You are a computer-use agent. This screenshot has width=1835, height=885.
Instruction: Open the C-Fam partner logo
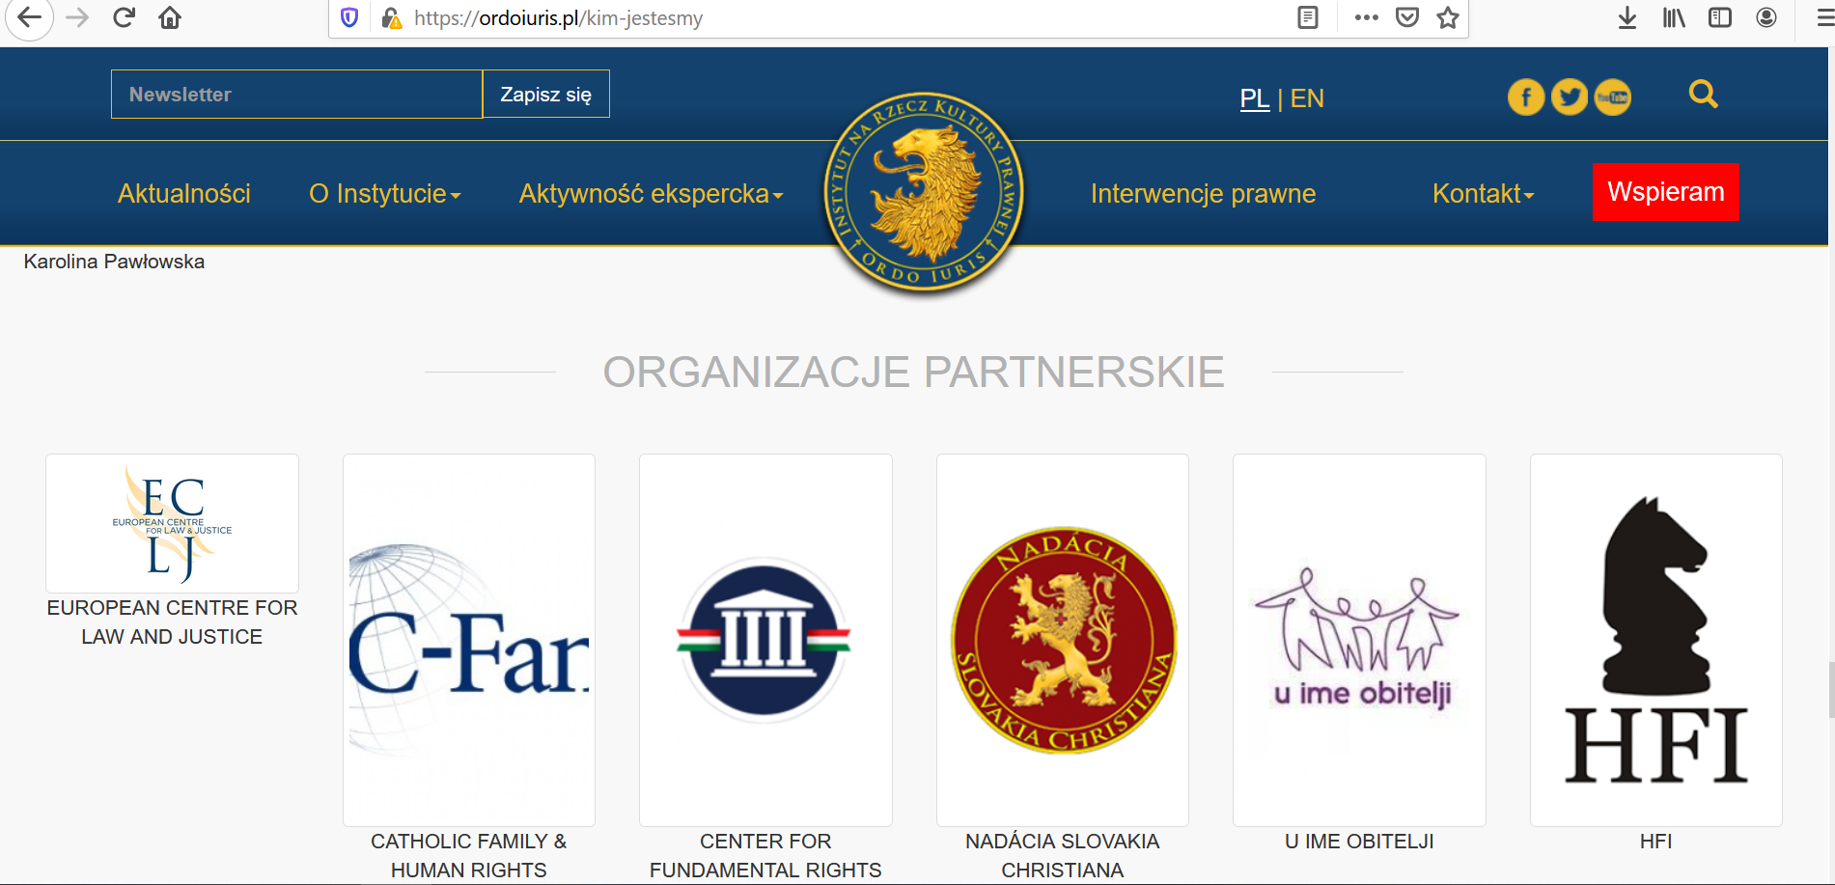(469, 640)
